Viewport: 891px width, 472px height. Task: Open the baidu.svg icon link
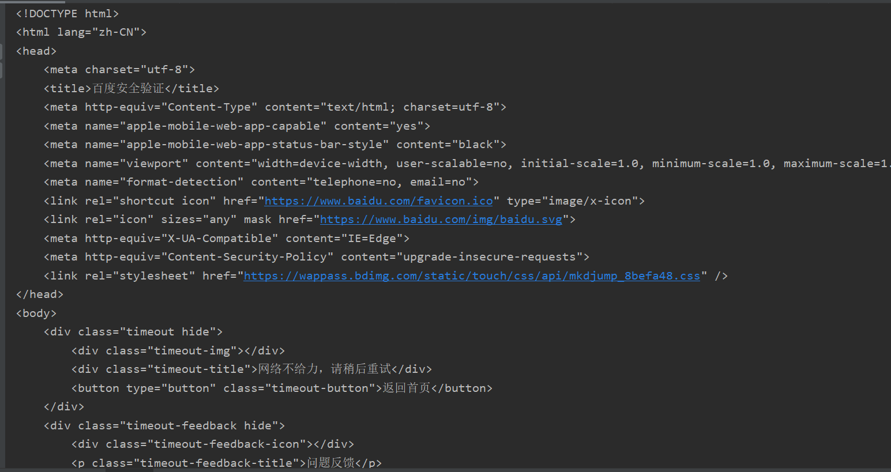[441, 220]
